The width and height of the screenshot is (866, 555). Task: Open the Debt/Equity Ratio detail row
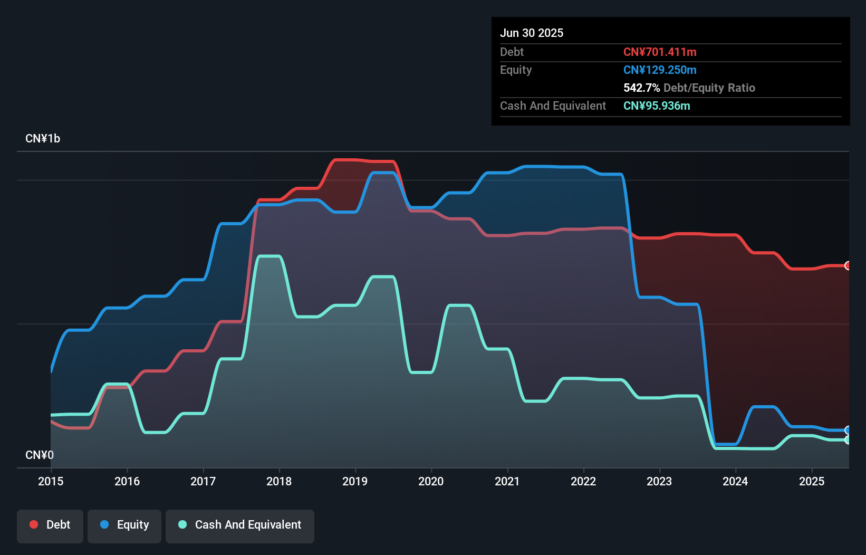coord(689,88)
